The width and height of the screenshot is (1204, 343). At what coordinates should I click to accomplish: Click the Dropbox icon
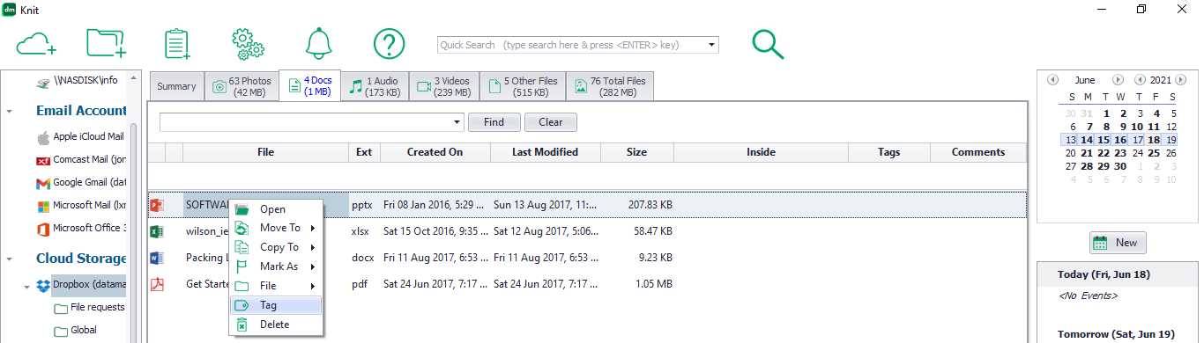point(42,285)
